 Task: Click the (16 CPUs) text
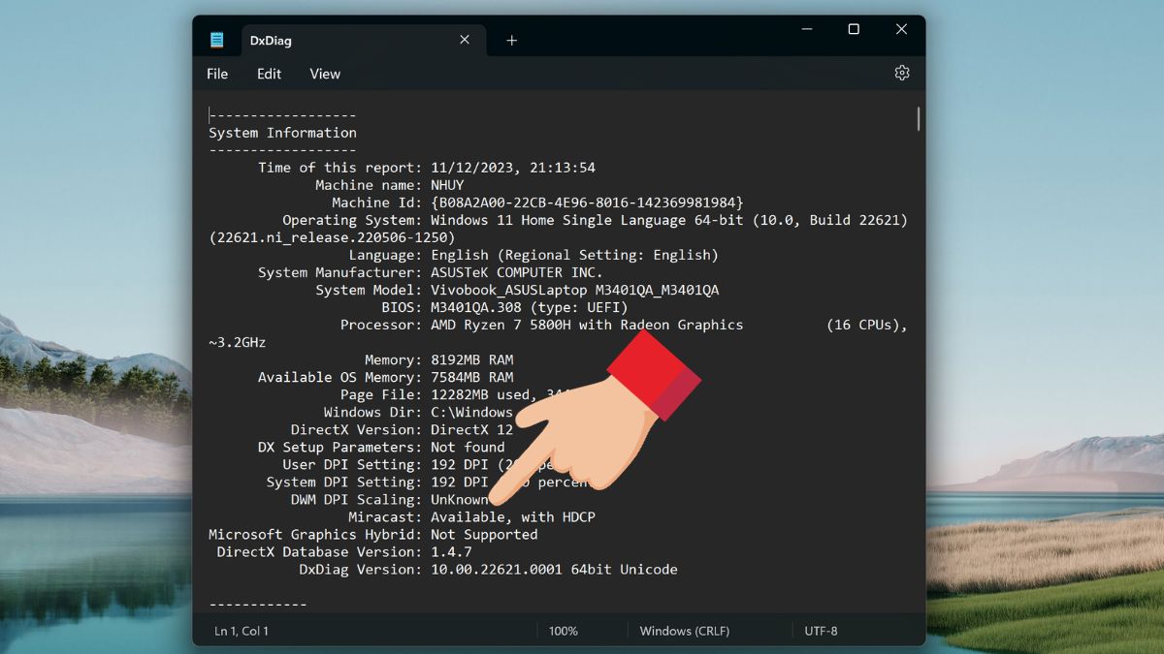867,325
